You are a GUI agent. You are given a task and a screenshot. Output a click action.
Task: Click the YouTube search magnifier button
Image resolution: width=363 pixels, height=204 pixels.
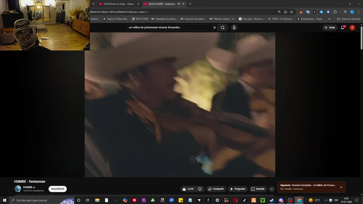coord(223,27)
